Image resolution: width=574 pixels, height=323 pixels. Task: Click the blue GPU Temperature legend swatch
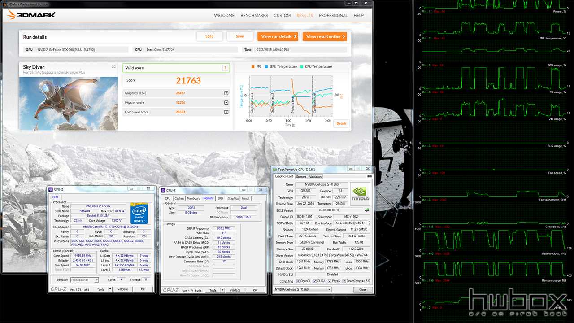pyautogui.click(x=267, y=67)
